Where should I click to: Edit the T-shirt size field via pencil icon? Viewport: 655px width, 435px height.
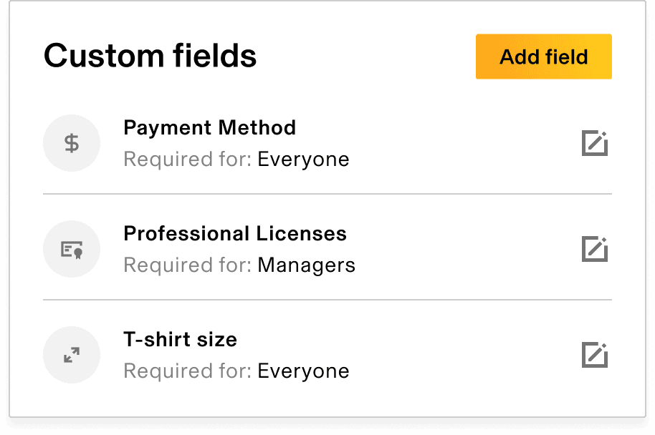[x=595, y=355]
